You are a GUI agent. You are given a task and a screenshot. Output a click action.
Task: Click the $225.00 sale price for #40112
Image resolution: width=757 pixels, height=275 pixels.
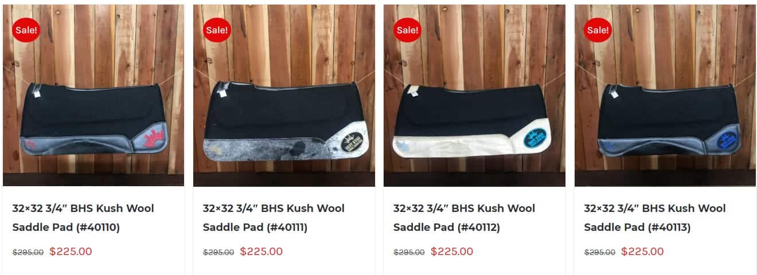452,252
